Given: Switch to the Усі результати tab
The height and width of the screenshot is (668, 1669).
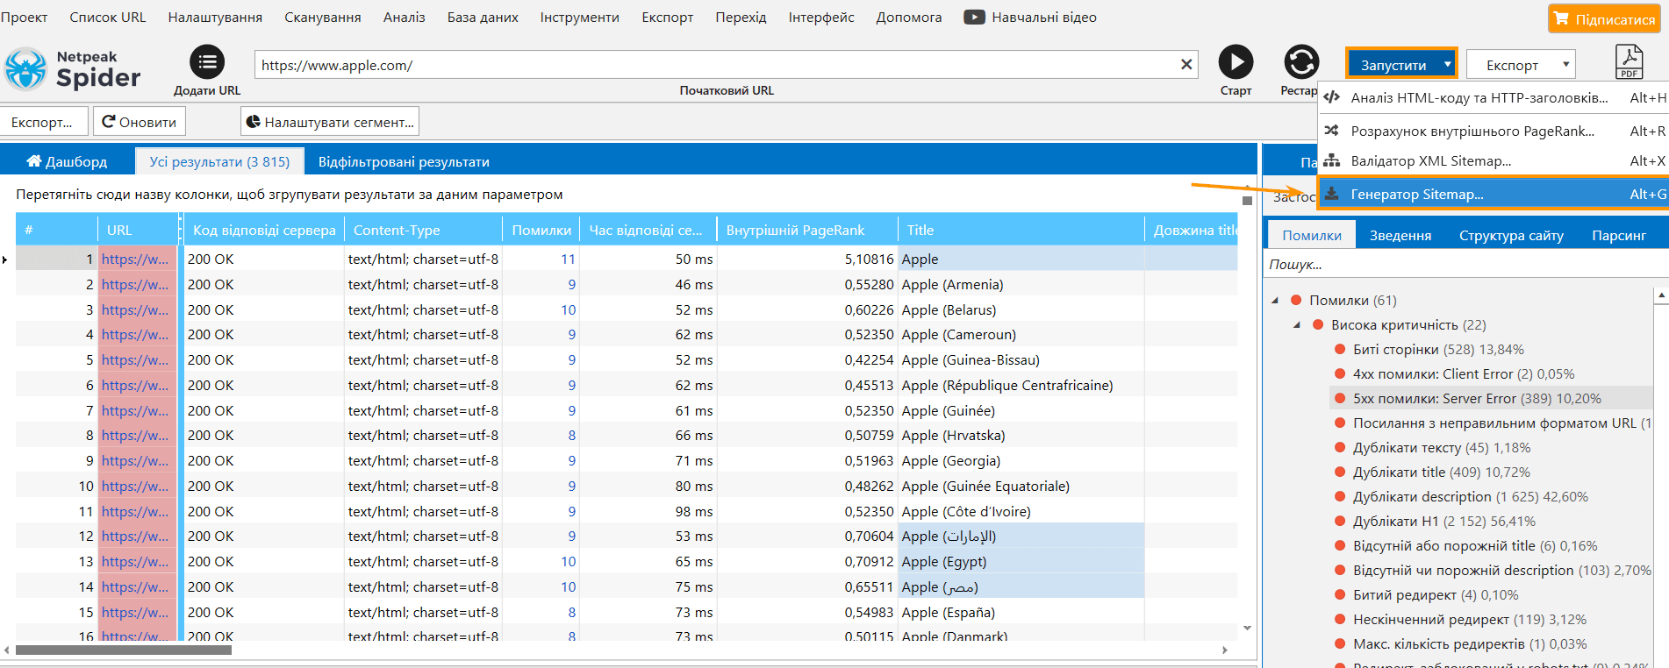Looking at the screenshot, I should pyautogui.click(x=219, y=161).
